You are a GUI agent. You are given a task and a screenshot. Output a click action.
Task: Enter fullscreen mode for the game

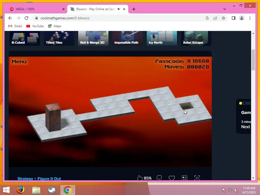pyautogui.click(x=197, y=178)
